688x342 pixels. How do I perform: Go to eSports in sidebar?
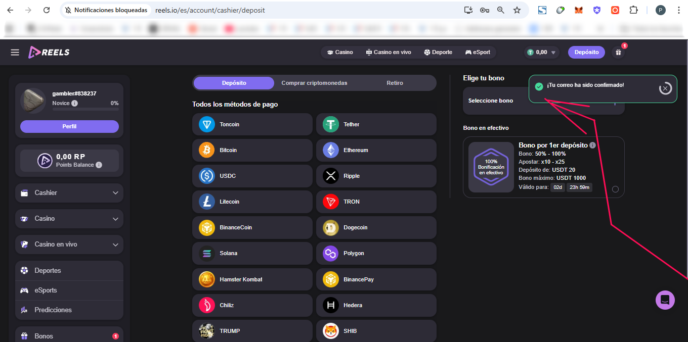(x=69, y=290)
